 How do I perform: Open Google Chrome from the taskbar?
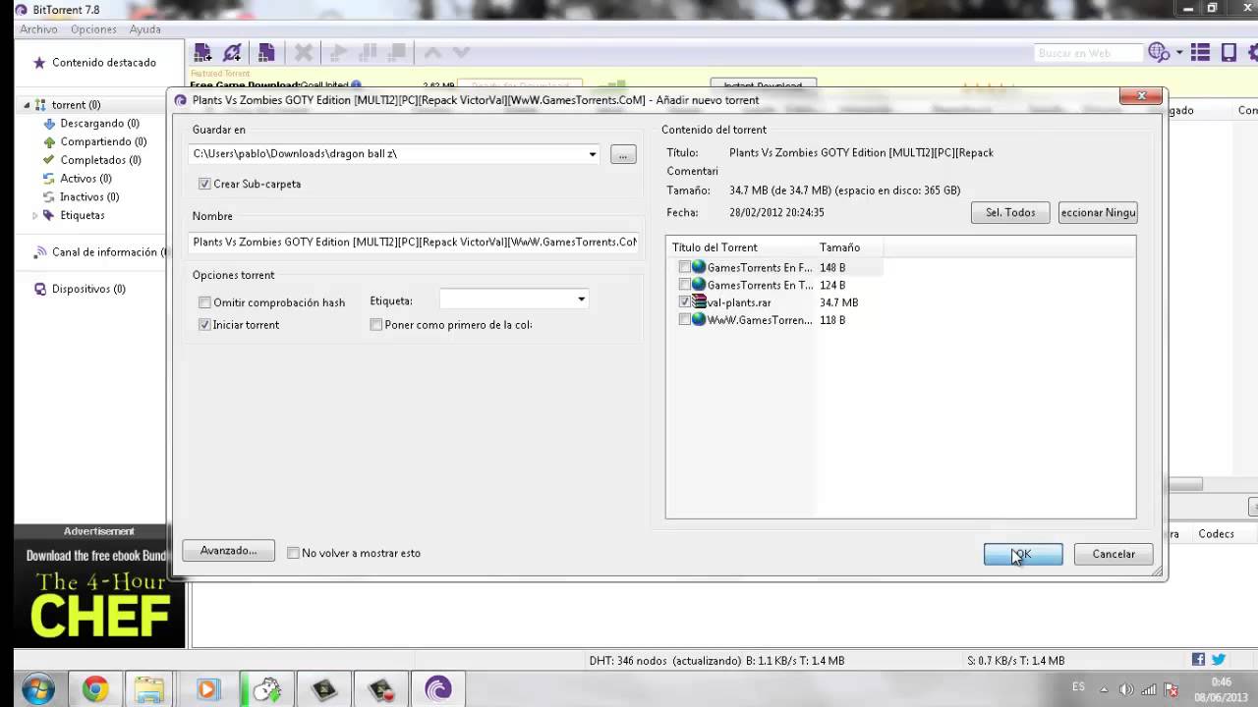pos(95,689)
